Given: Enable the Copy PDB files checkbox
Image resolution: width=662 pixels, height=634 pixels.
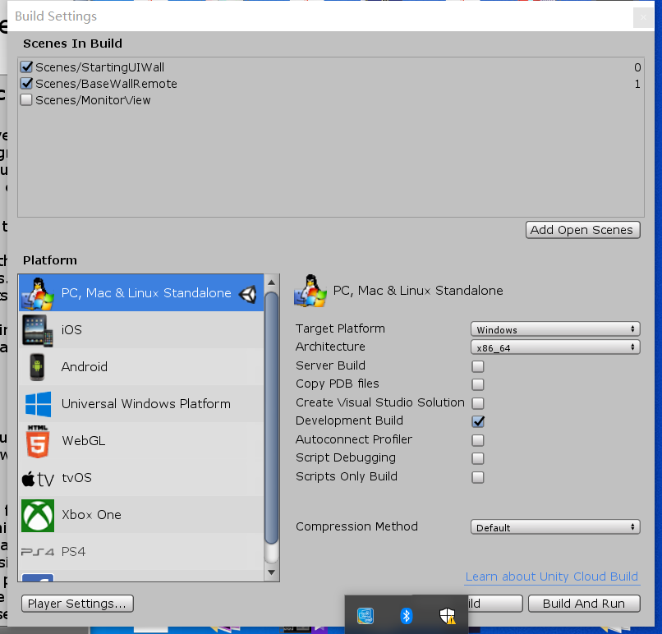Looking at the screenshot, I should [x=478, y=384].
